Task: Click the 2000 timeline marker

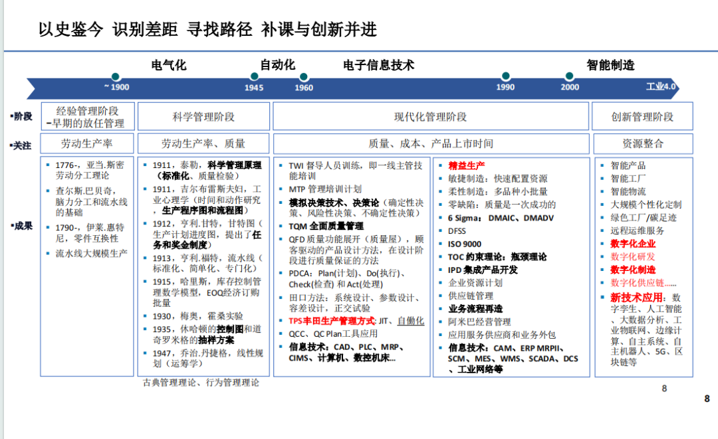Action: coord(569,75)
